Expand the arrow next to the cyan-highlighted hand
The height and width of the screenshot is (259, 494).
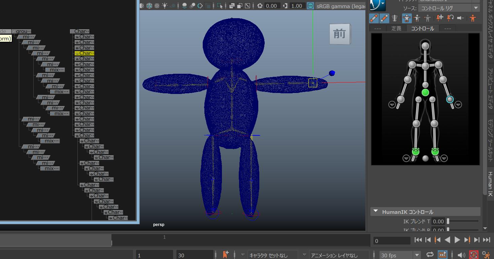coord(458,105)
